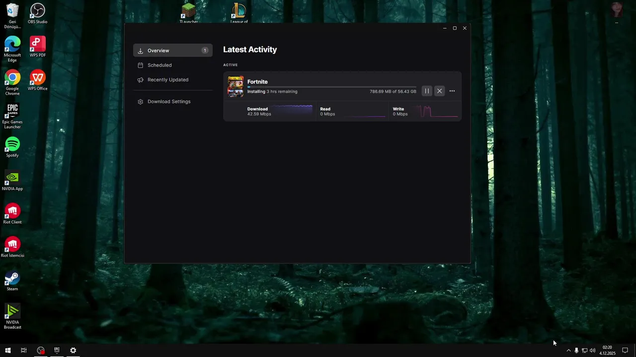Click the Spotify desktop icon
The width and height of the screenshot is (636, 357).
[12, 147]
